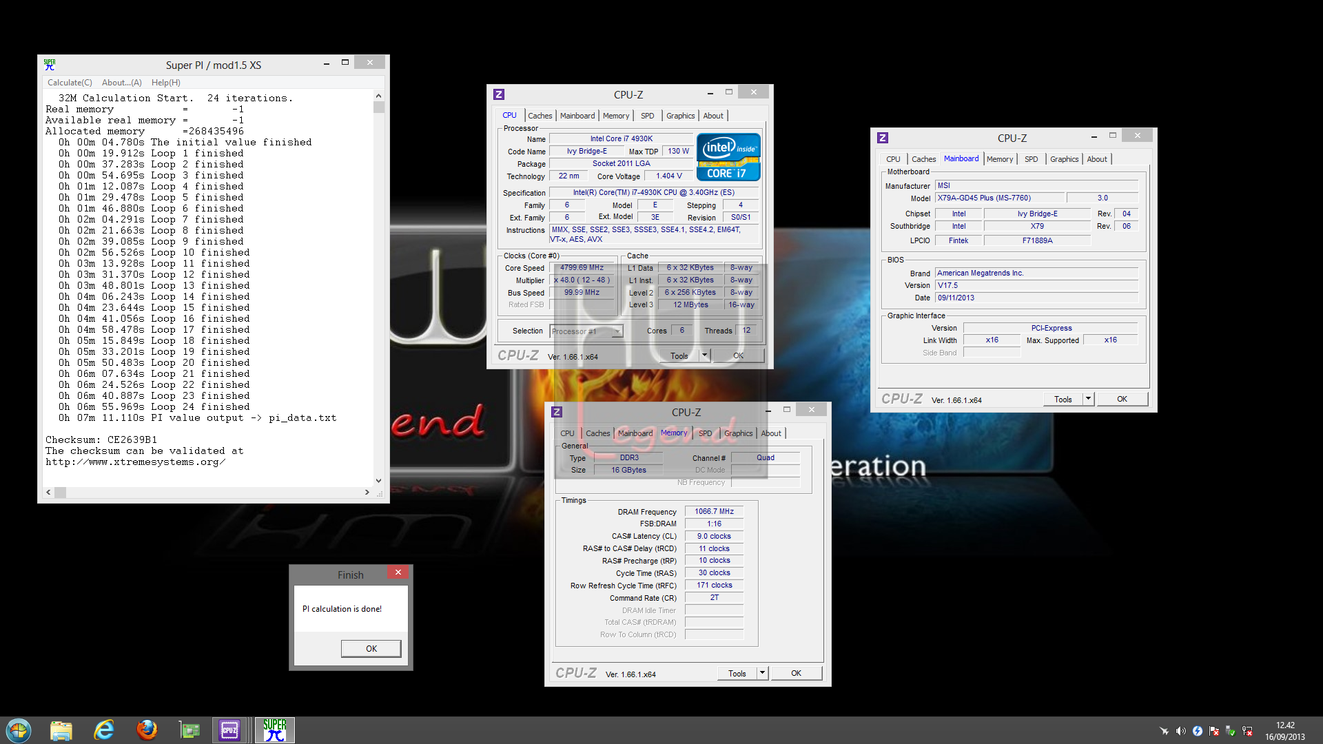
Task: Switch to Caches tab in CPU window
Action: click(x=540, y=116)
